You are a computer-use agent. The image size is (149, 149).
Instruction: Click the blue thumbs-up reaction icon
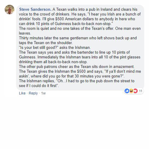coord(127,91)
